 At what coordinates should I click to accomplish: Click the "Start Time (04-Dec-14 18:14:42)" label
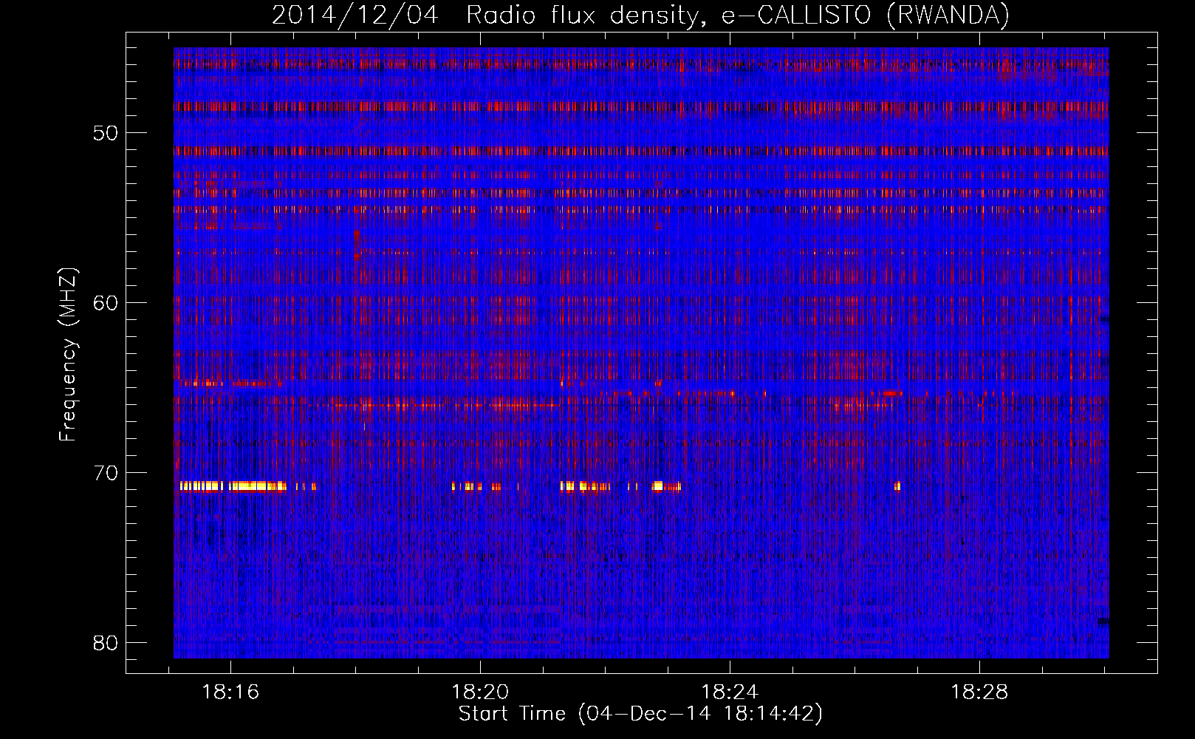[640, 714]
